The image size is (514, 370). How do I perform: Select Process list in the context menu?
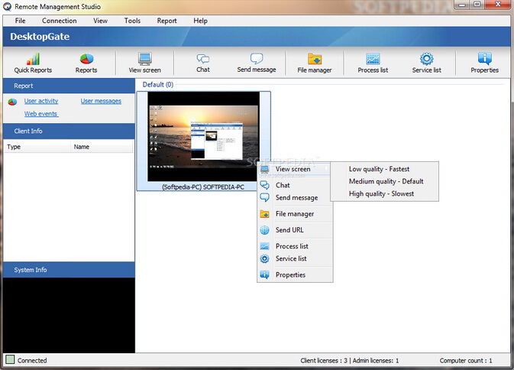295,246
